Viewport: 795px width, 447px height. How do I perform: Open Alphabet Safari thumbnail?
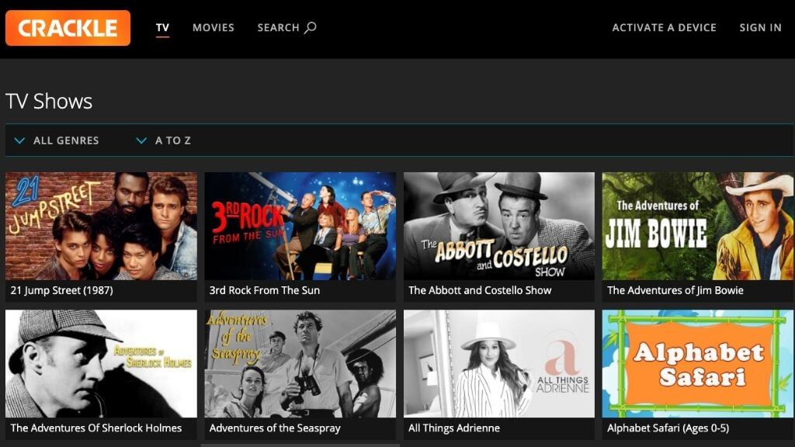(698, 364)
